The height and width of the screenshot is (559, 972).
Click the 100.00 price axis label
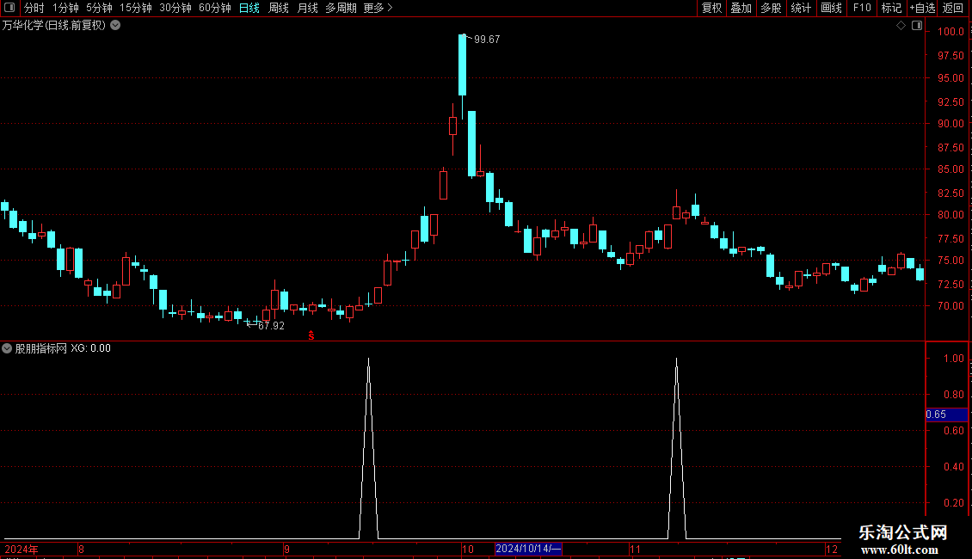pyautogui.click(x=950, y=32)
